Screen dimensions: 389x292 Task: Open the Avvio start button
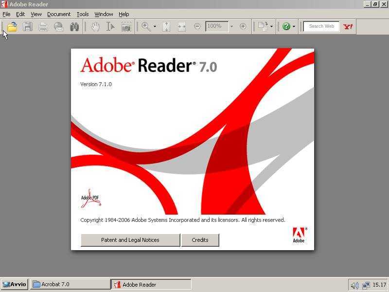pyautogui.click(x=14, y=285)
